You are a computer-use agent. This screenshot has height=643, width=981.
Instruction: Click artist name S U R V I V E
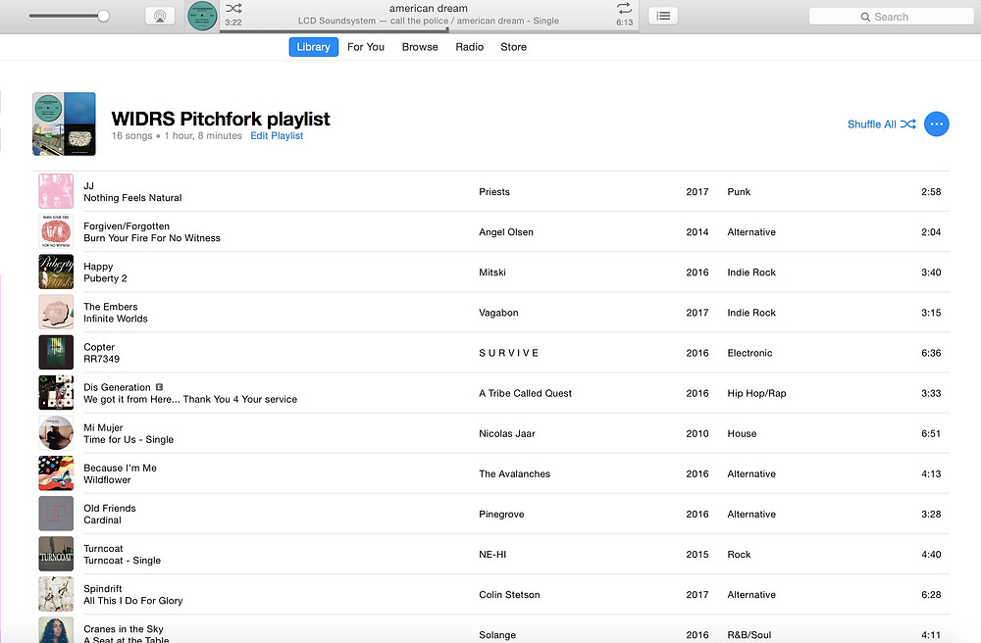tap(508, 353)
